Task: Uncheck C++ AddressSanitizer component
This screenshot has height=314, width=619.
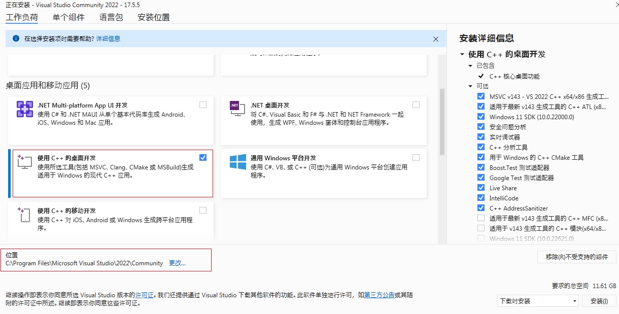Action: click(x=481, y=208)
